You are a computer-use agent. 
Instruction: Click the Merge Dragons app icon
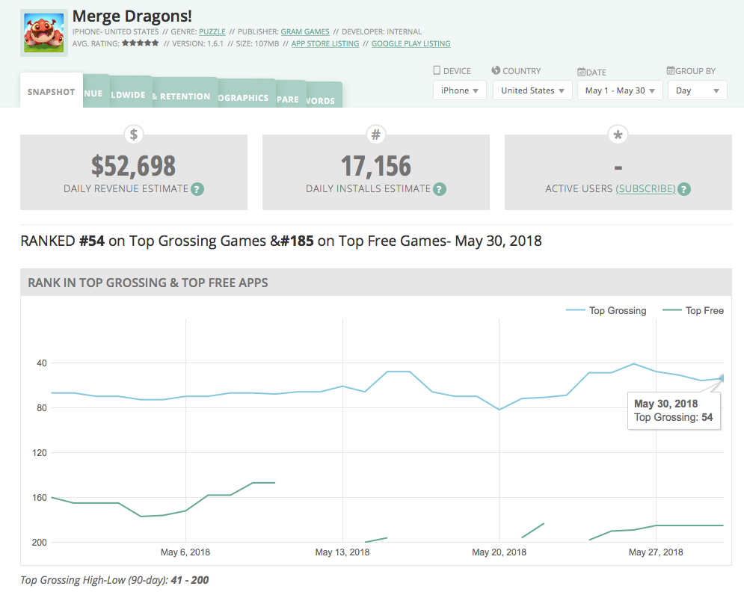[43, 33]
